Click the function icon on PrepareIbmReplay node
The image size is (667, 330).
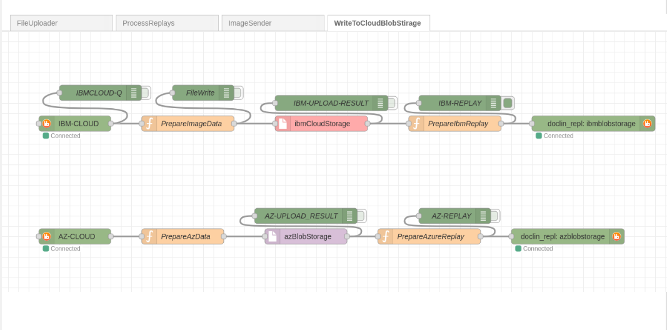click(x=416, y=124)
